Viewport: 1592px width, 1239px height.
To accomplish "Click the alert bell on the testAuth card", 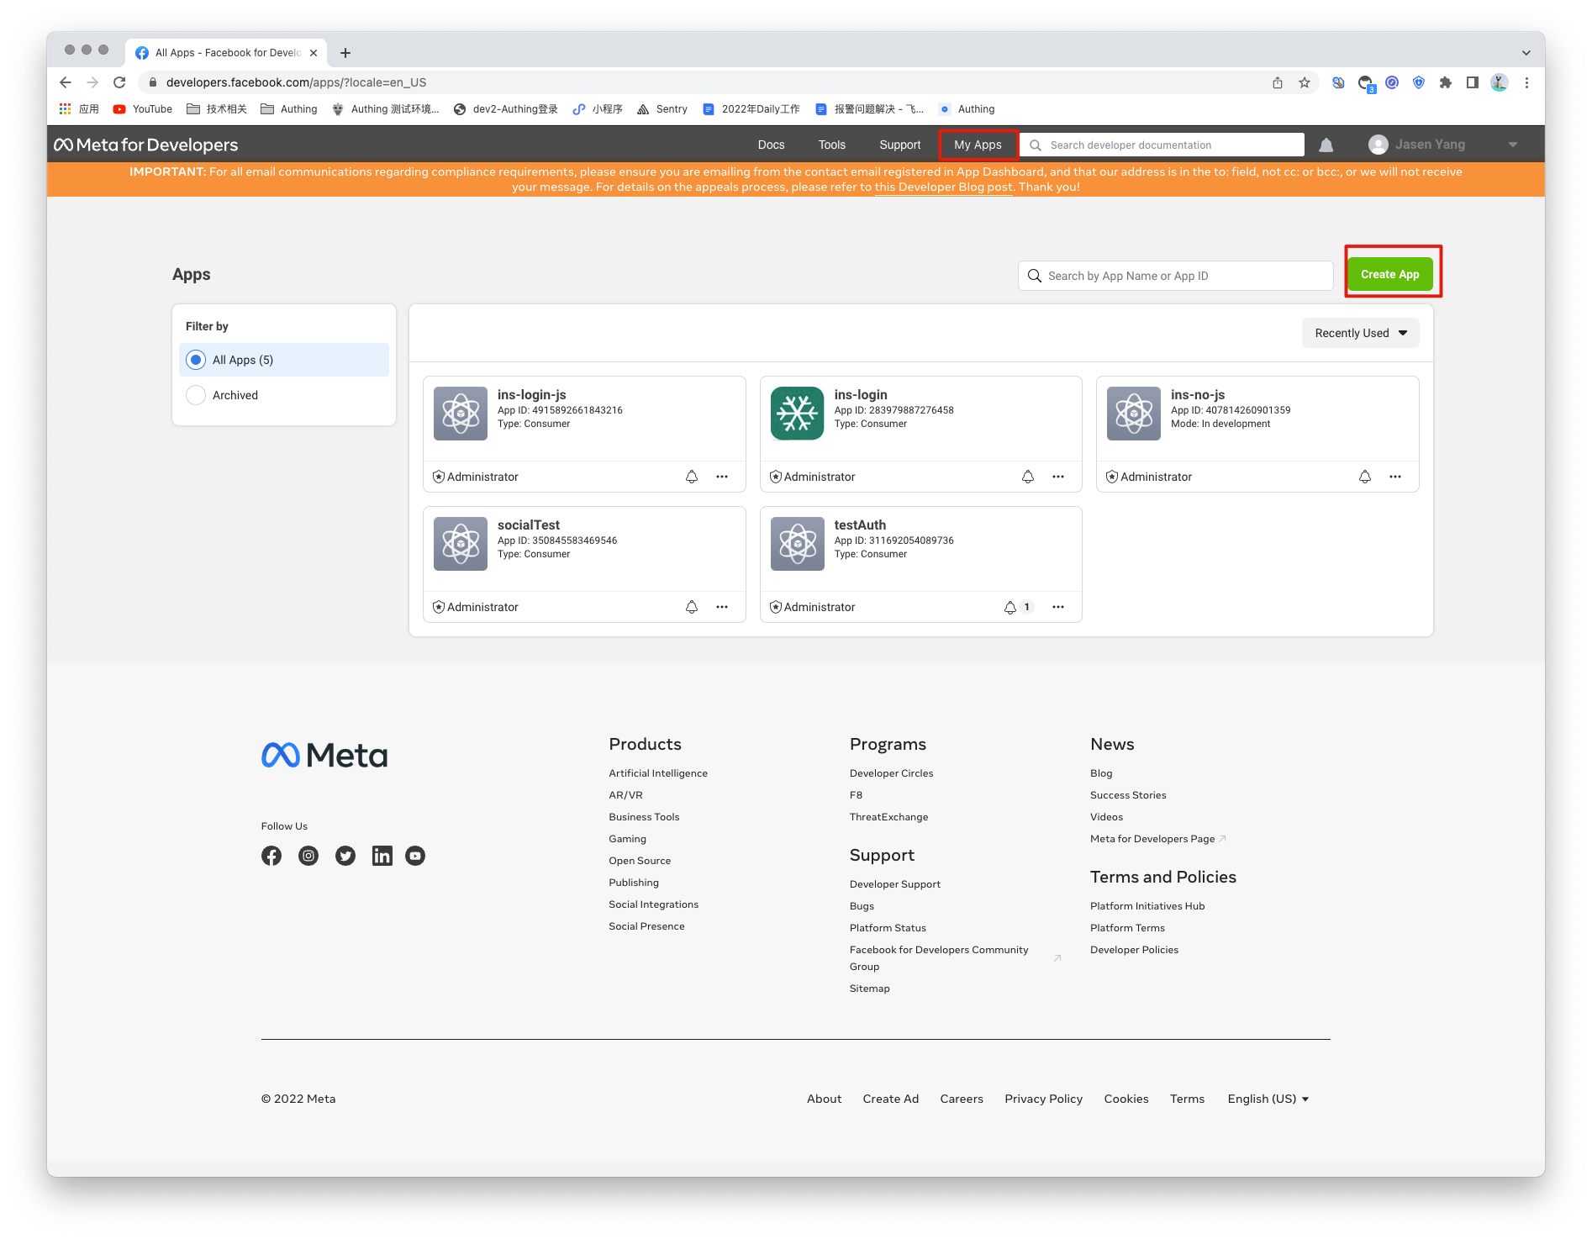I will pos(1009,607).
